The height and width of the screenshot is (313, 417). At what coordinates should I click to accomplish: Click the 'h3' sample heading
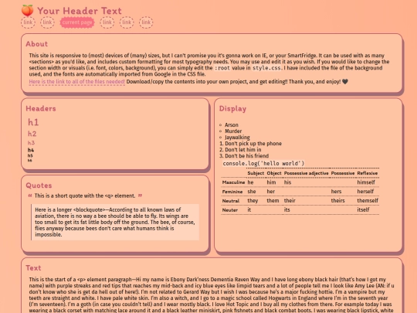31,143
